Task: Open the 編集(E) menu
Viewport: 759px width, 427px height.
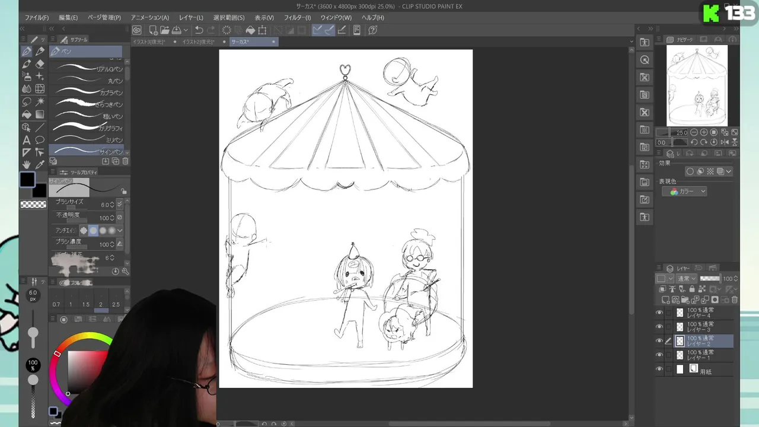Action: [68, 18]
